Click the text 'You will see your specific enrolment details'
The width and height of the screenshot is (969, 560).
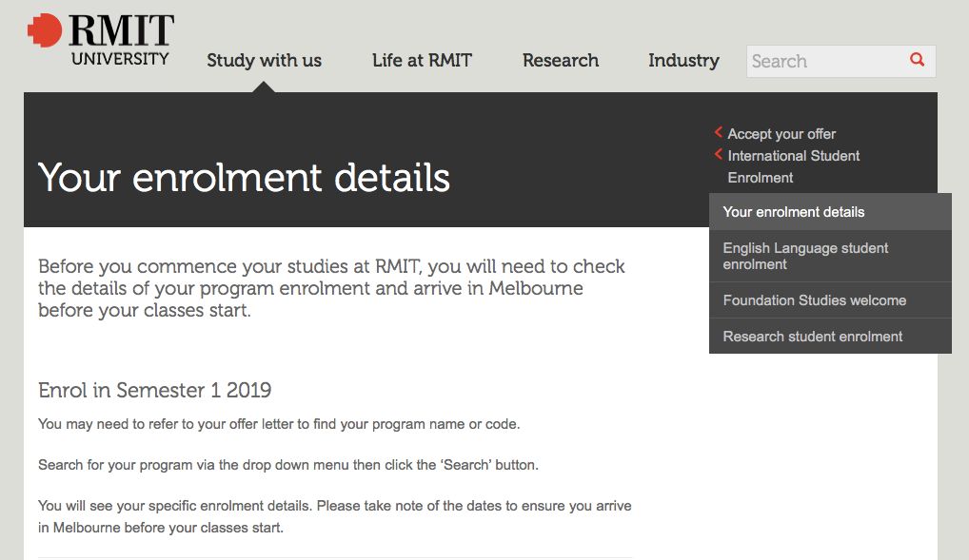coord(335,516)
